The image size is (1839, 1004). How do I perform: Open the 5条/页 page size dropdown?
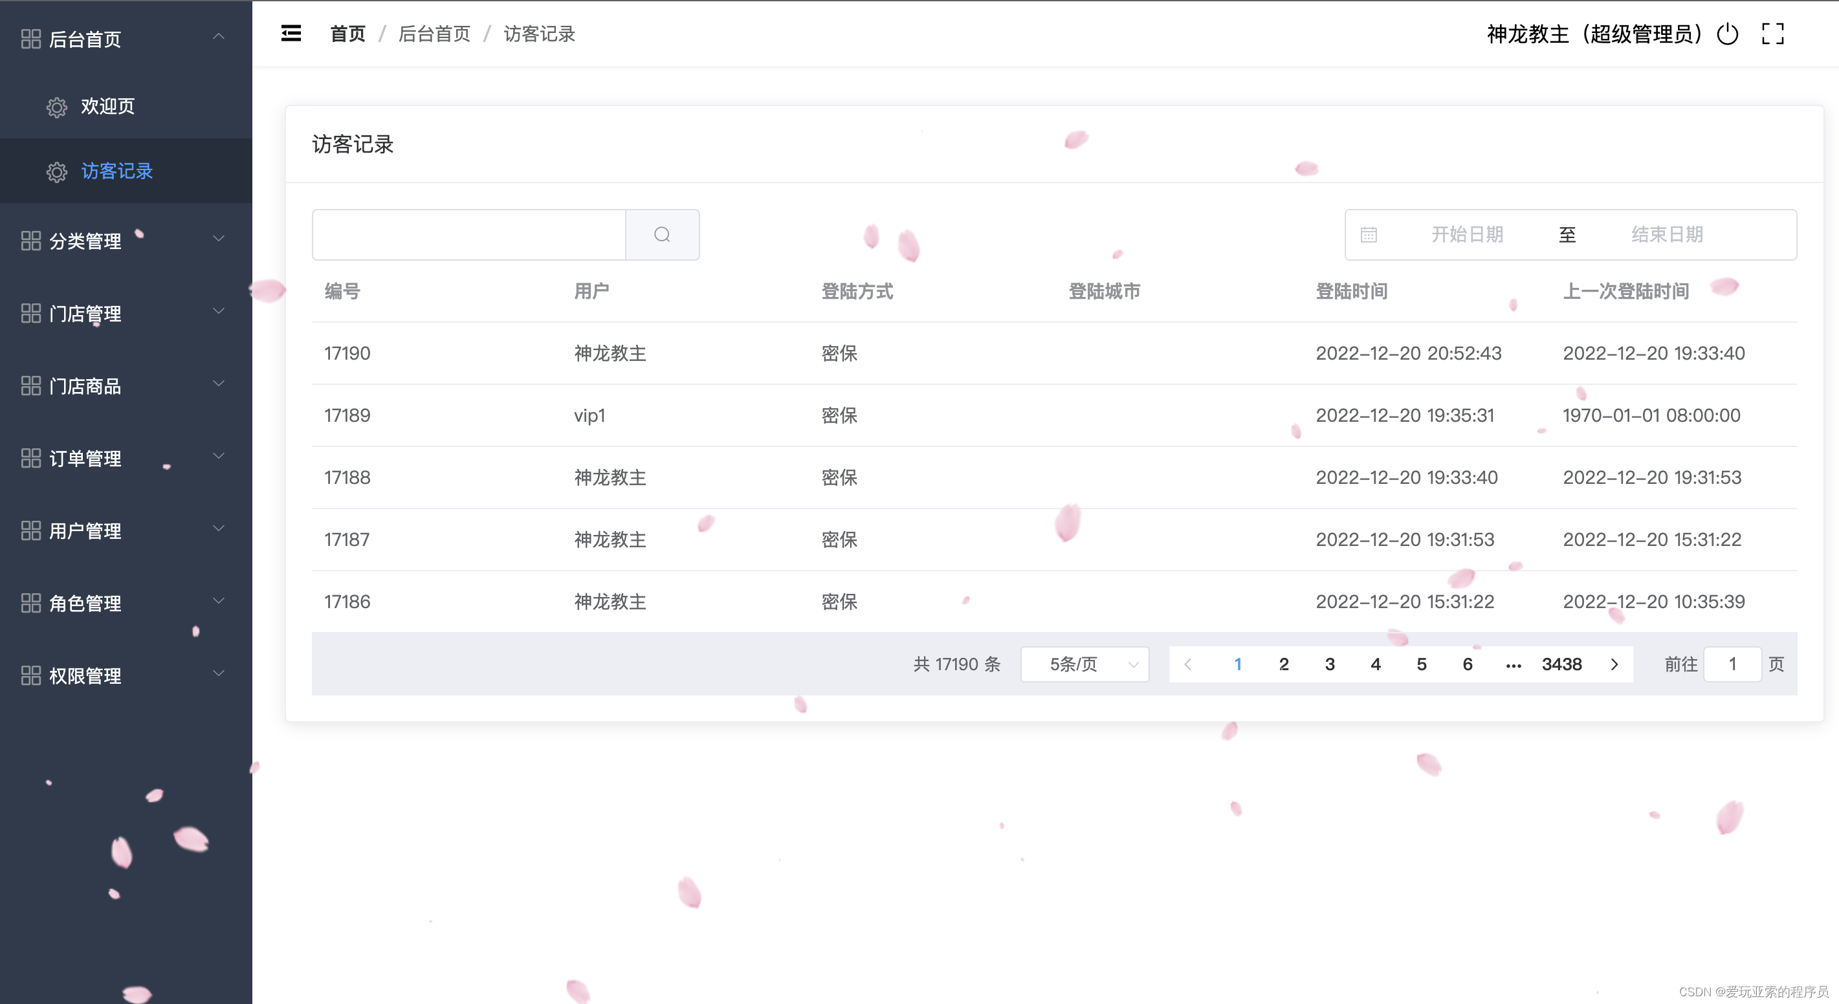pos(1085,664)
